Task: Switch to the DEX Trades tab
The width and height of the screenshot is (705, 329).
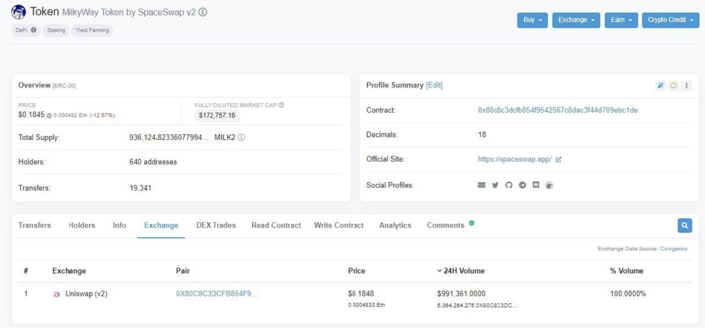Action: coord(216,225)
